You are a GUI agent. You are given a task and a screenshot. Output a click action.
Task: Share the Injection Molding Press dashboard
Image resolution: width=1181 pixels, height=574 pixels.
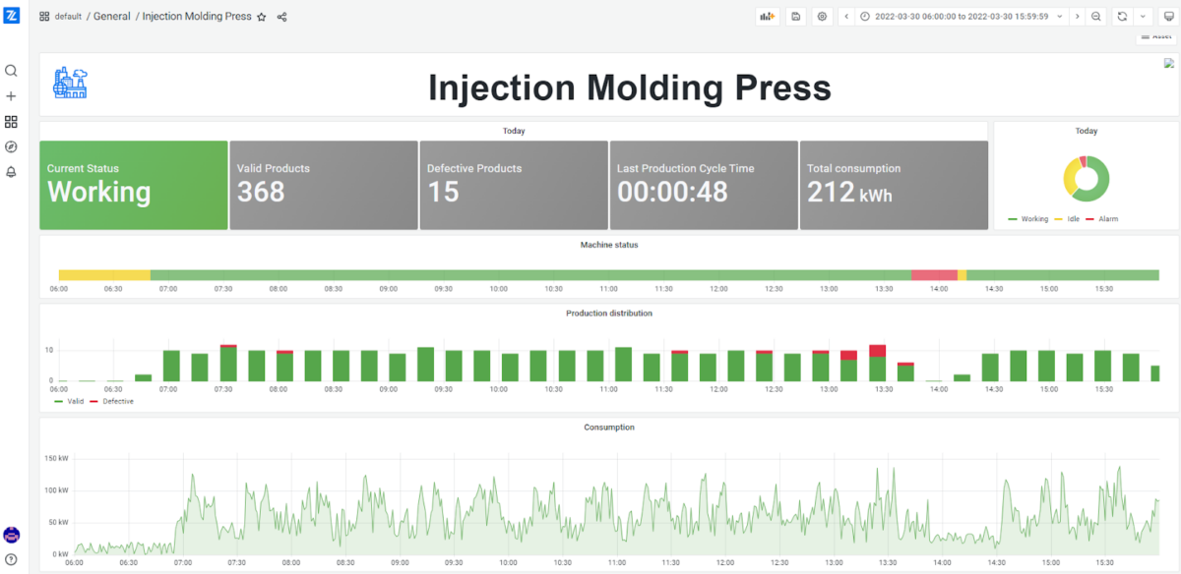click(x=281, y=17)
